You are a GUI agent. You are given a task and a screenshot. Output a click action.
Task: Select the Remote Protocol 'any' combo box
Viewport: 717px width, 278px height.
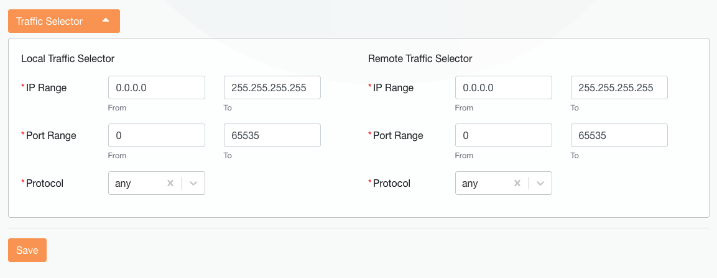click(x=484, y=183)
